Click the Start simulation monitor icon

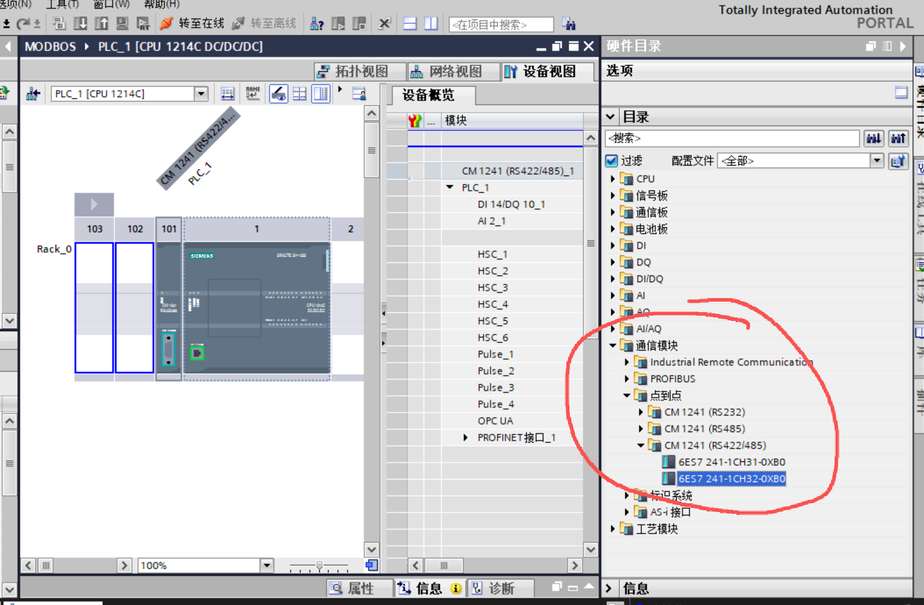point(122,23)
